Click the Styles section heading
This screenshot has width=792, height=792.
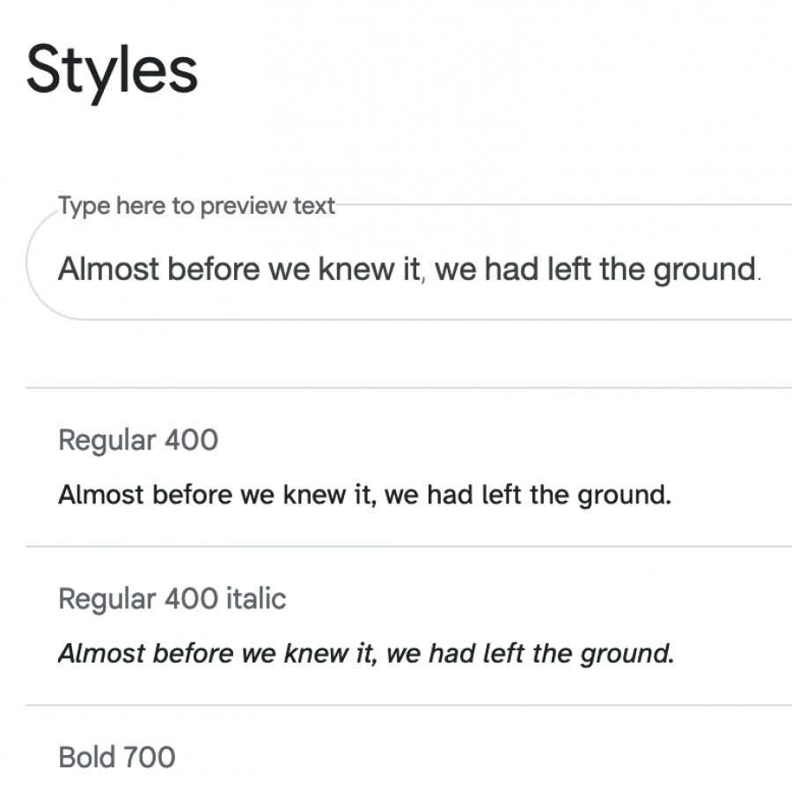(112, 71)
